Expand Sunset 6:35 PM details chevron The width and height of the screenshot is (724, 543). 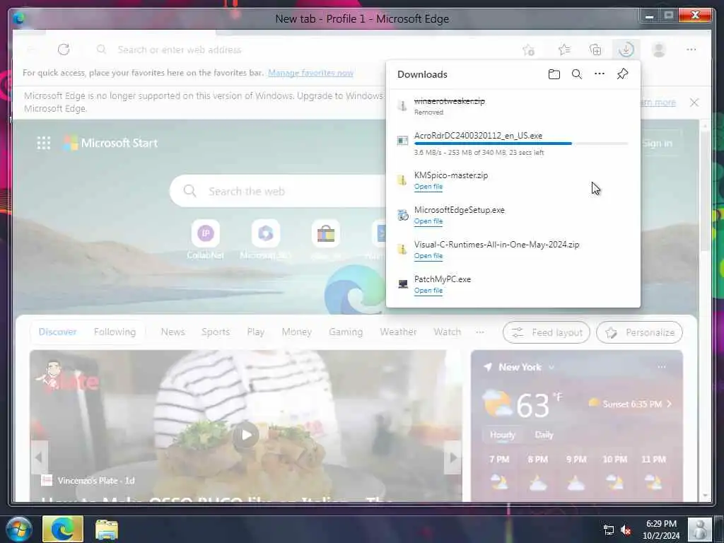point(669,404)
